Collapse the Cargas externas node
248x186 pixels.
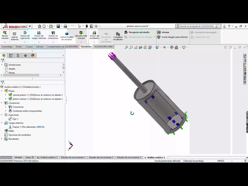click(x=2, y=123)
